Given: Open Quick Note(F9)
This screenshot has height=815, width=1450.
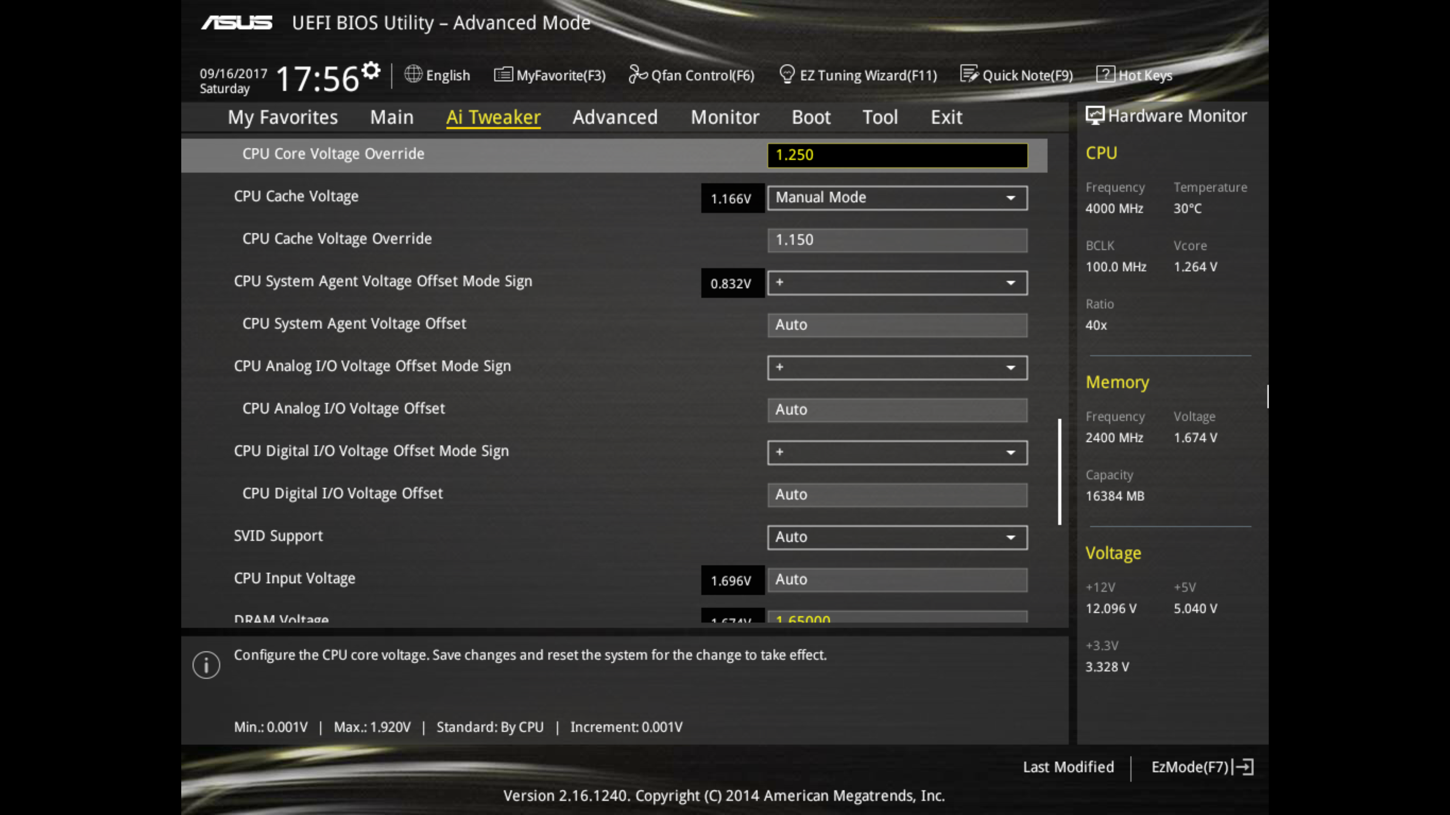Looking at the screenshot, I should pos(1017,75).
